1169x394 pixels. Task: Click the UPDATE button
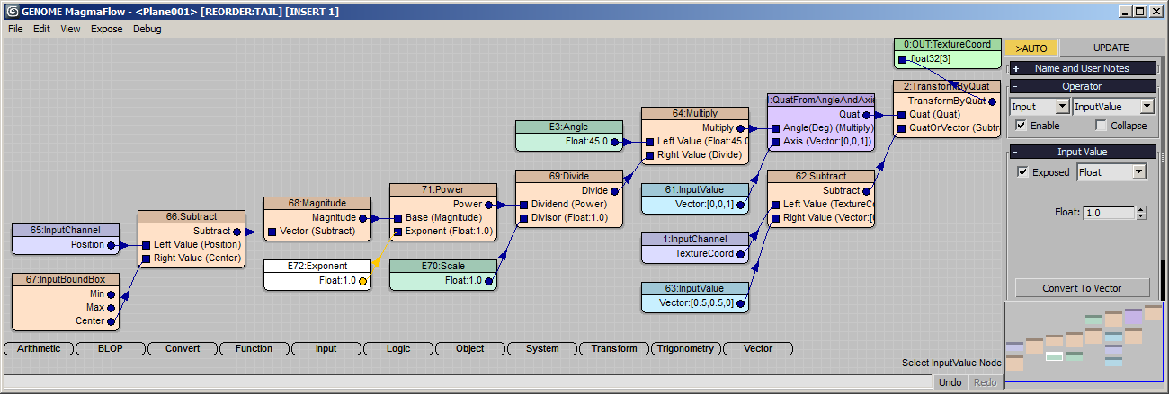click(x=1111, y=48)
